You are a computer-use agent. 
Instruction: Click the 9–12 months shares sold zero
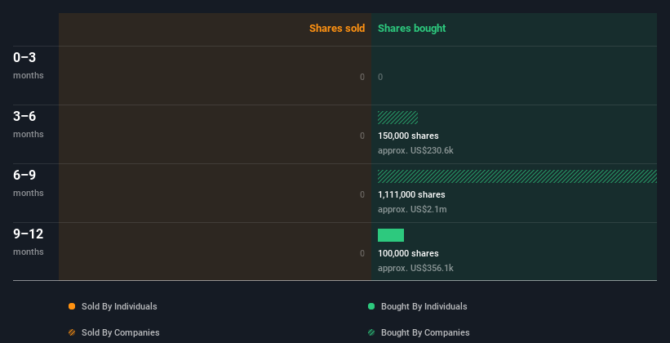pyautogui.click(x=362, y=254)
